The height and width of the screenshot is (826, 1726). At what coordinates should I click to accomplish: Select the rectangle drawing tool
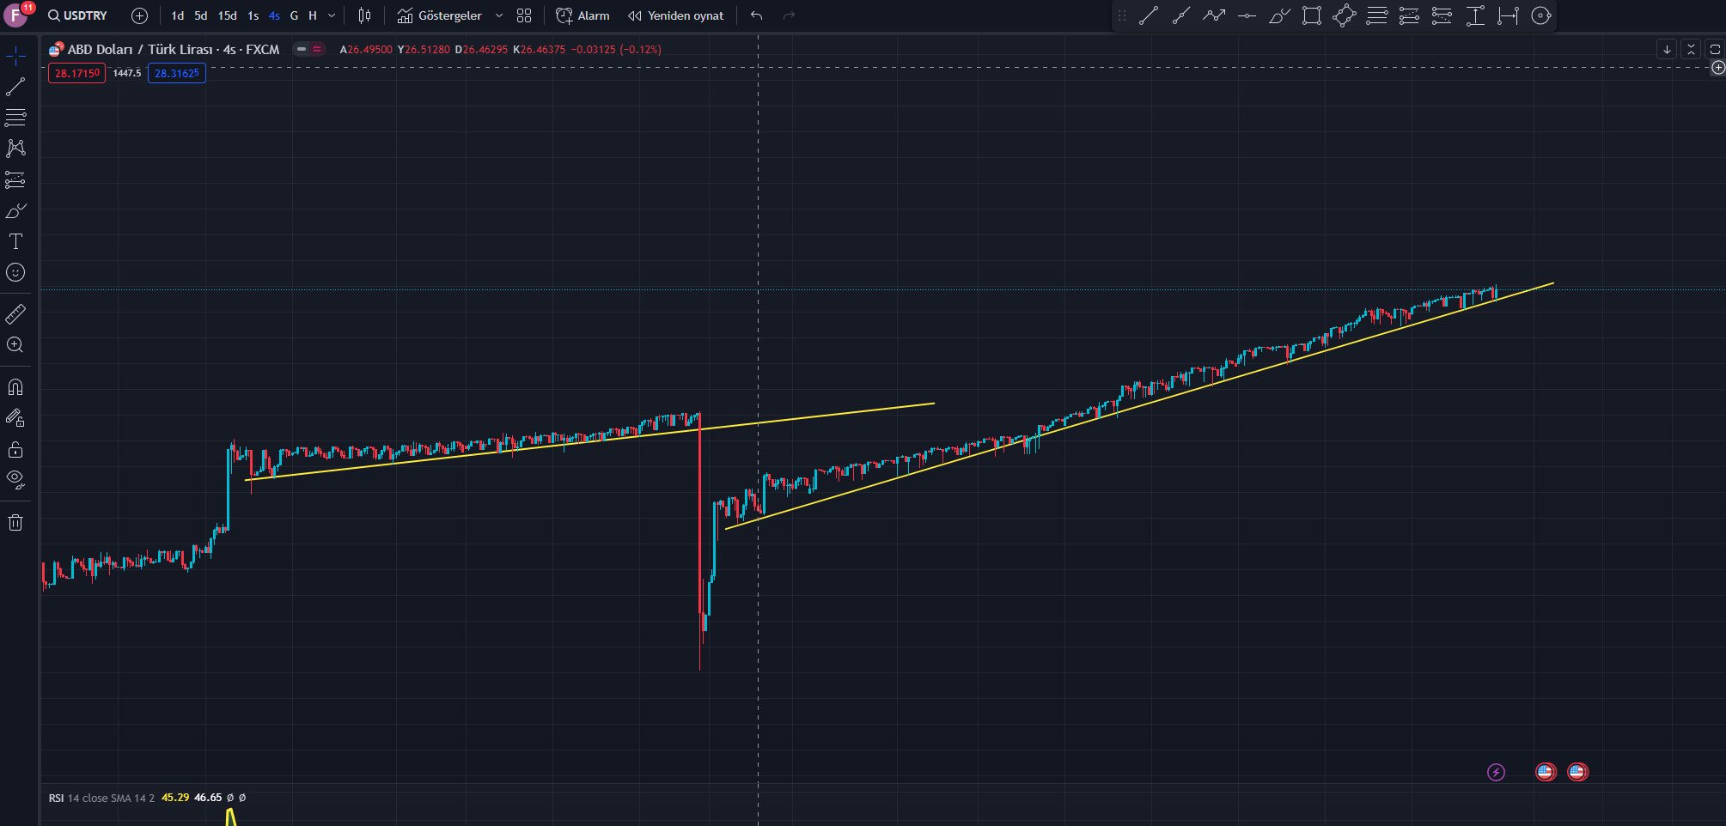click(x=1312, y=15)
